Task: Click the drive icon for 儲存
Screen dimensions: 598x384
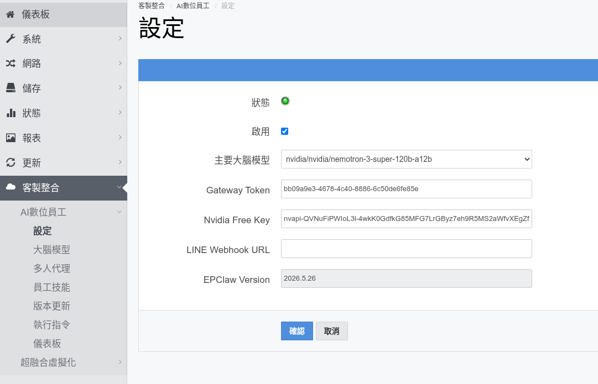Action: pos(11,88)
